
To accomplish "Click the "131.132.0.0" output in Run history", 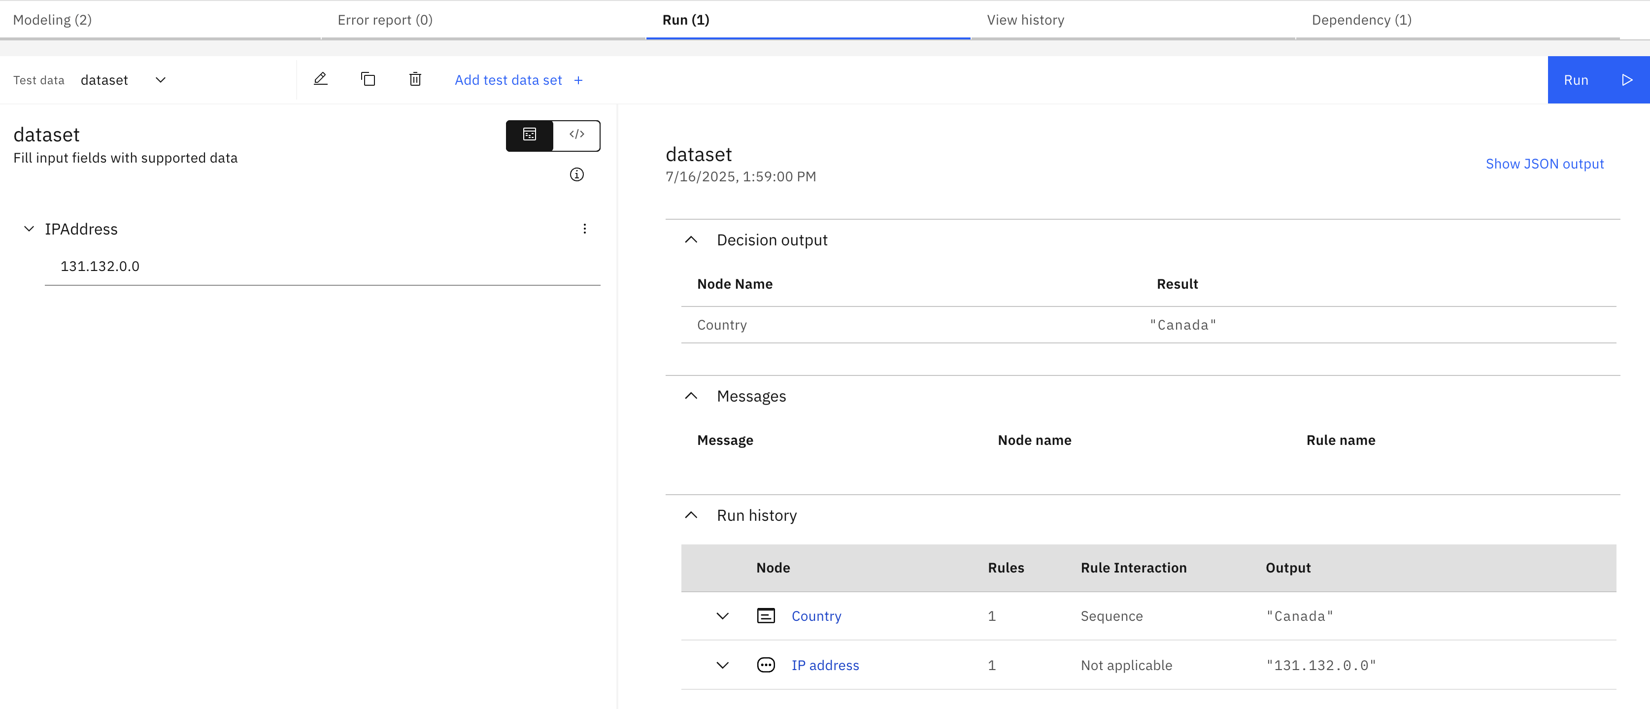I will tap(1321, 666).
